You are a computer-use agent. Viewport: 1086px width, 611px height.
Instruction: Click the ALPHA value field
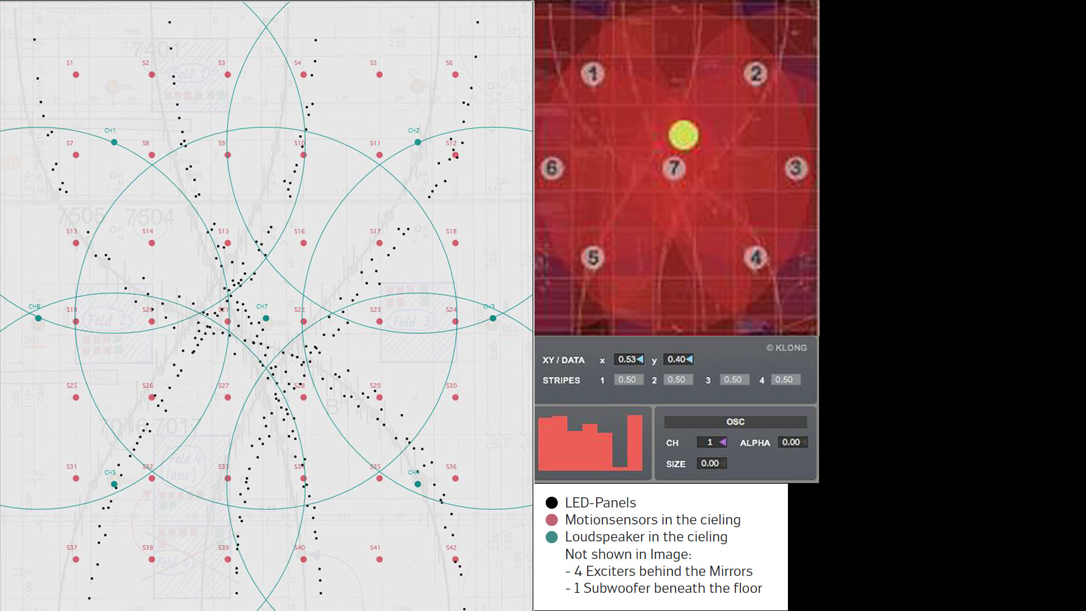coord(791,442)
